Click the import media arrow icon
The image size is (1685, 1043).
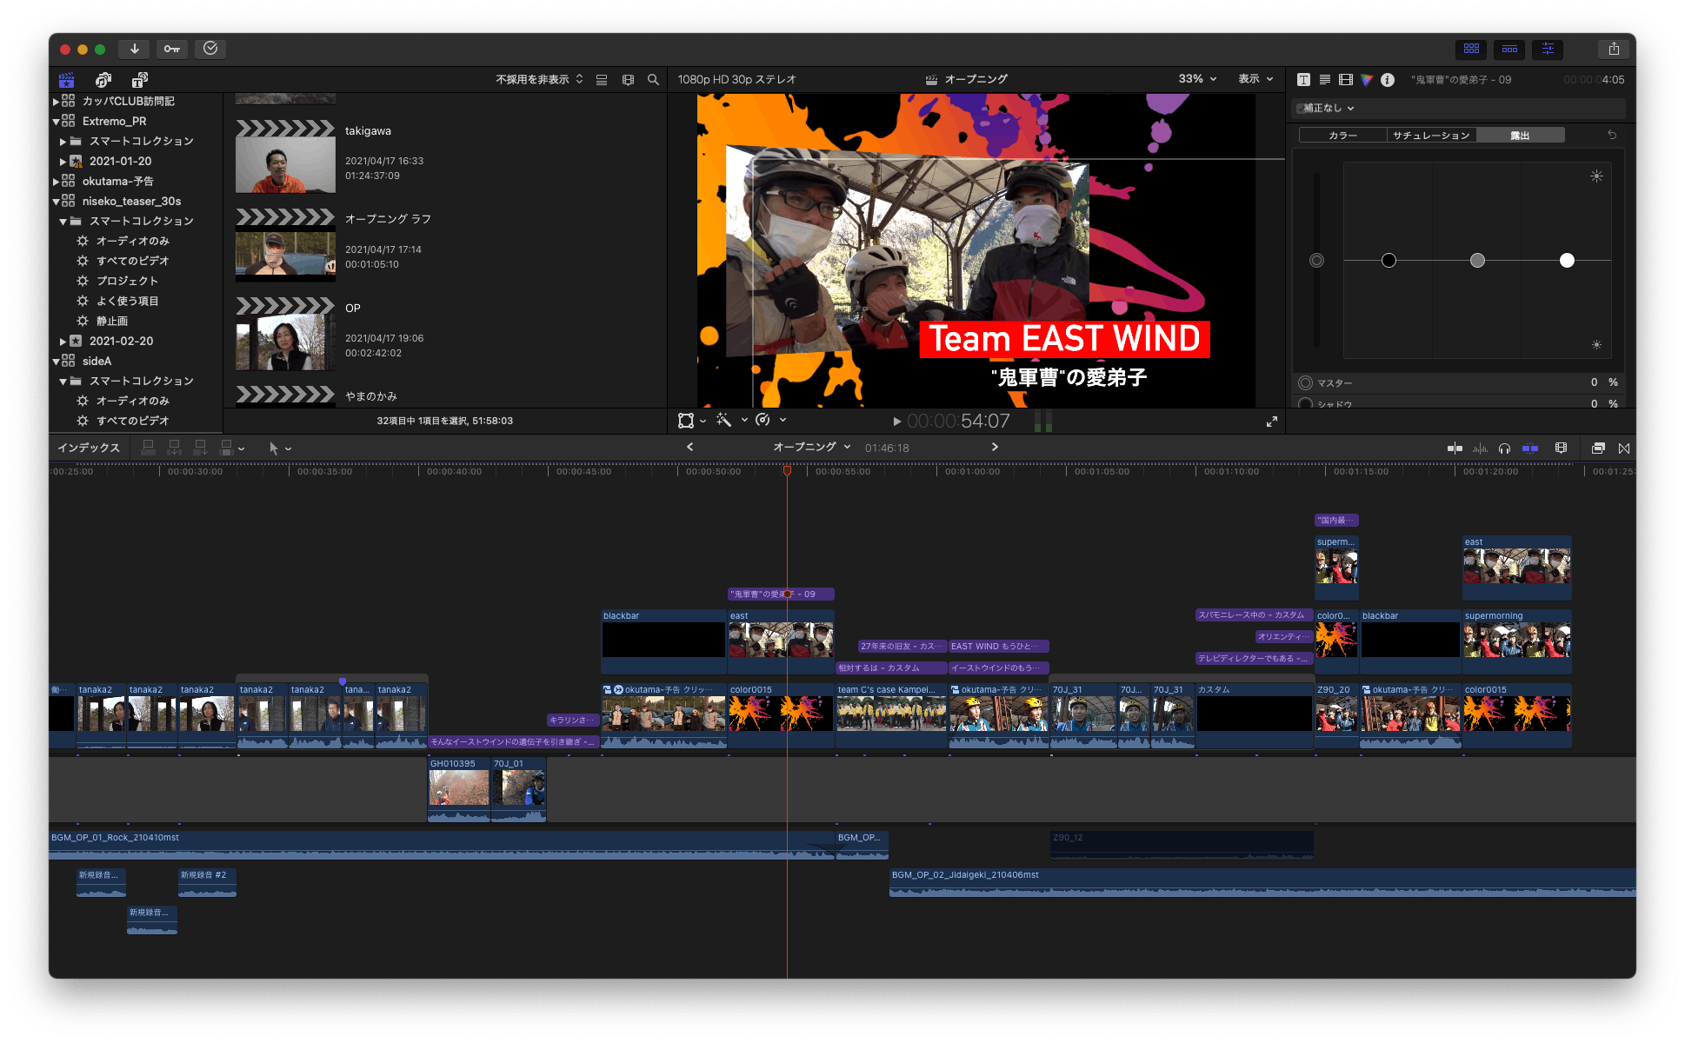(x=135, y=49)
